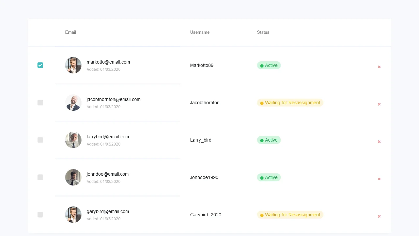419x236 pixels.
Task: Click the Active badge for Markotto89
Action: 269,65
